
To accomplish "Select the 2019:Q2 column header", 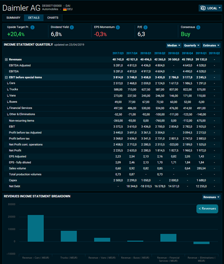I will pyautogui.click(x=214, y=53).
